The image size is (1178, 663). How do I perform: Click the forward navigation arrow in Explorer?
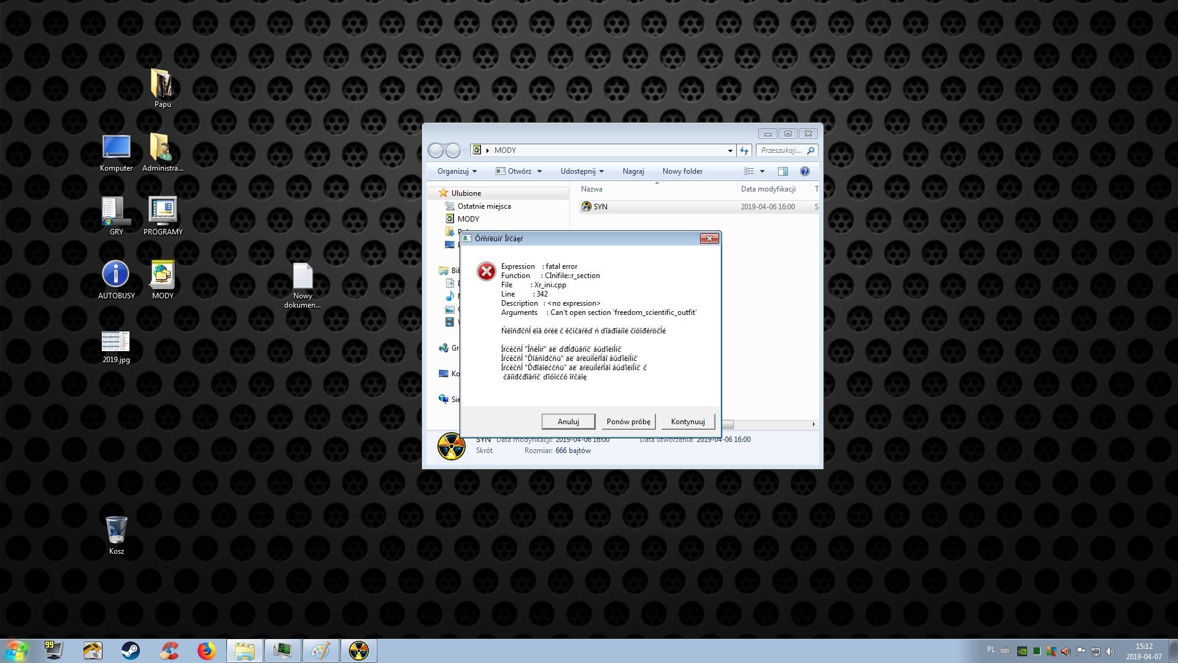(452, 150)
